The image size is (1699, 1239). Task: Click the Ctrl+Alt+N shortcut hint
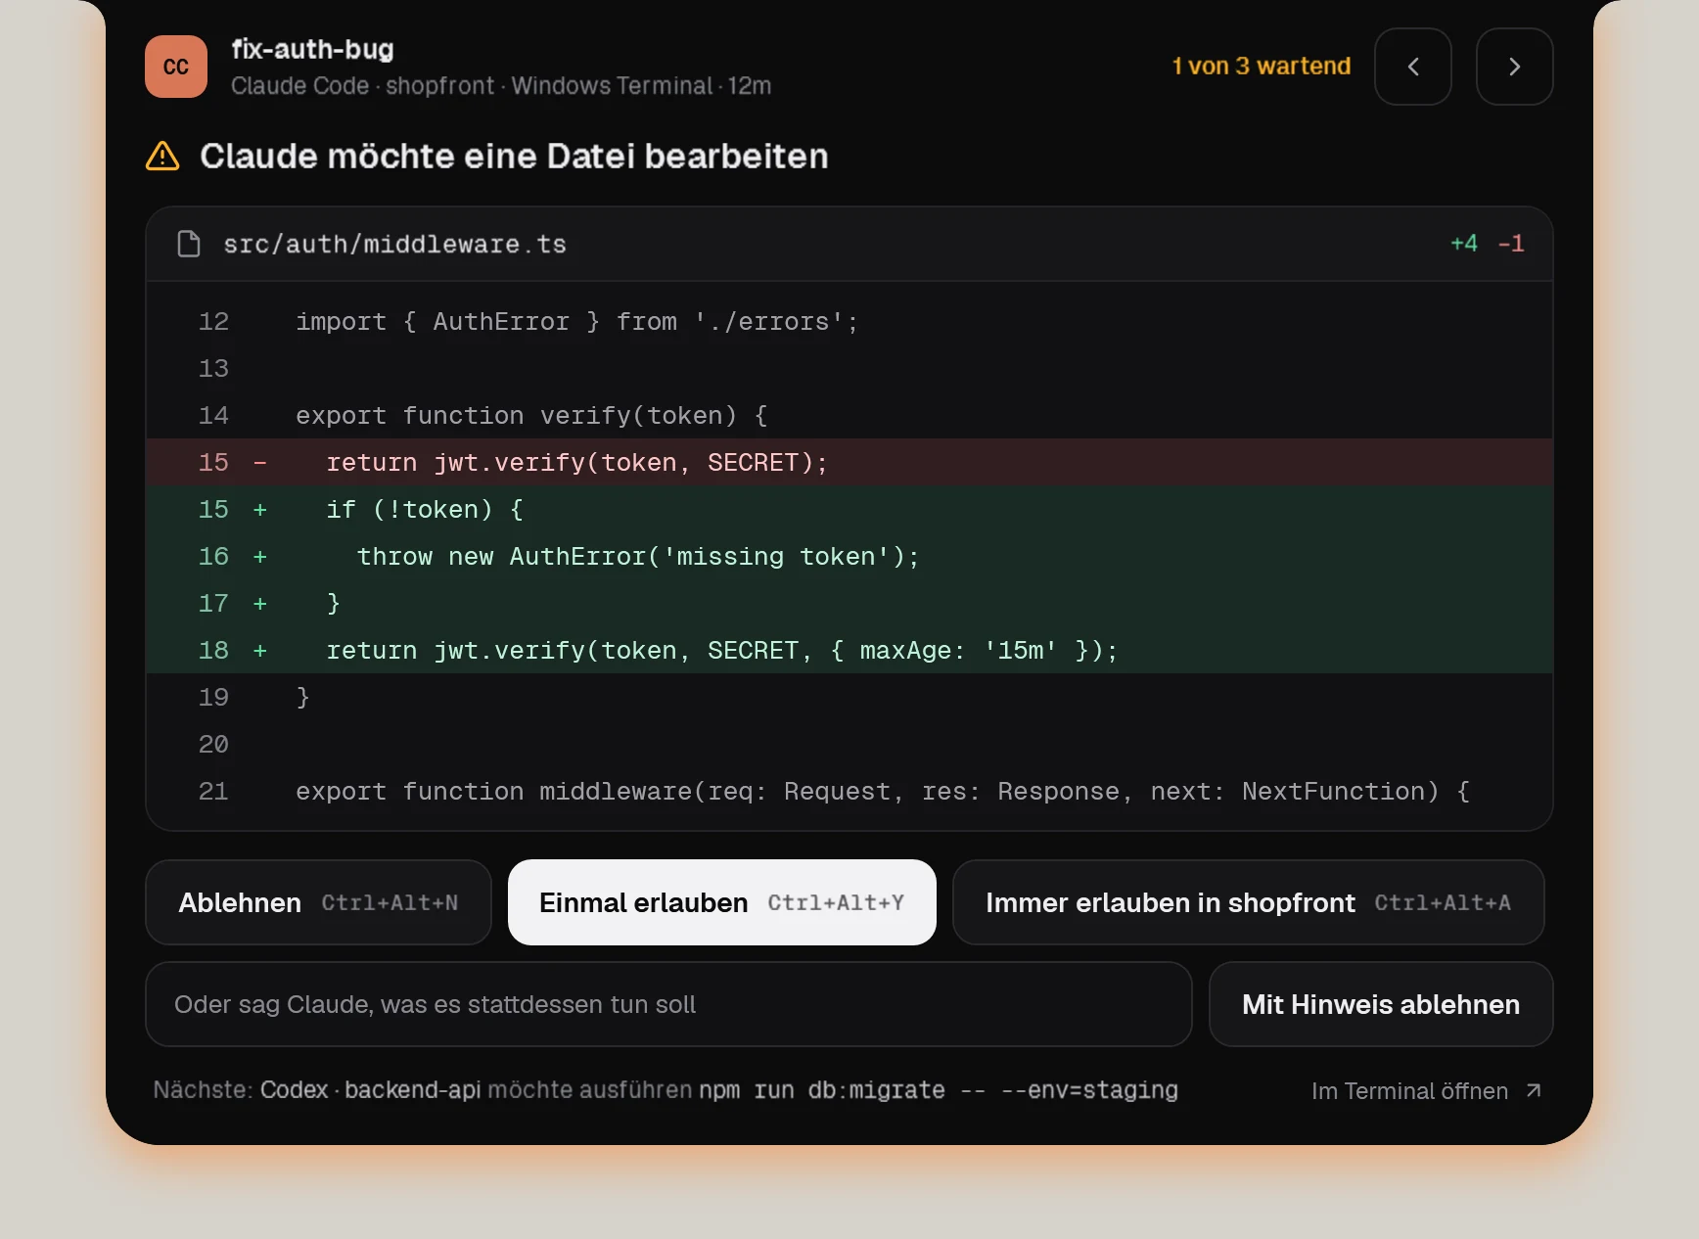click(x=390, y=902)
